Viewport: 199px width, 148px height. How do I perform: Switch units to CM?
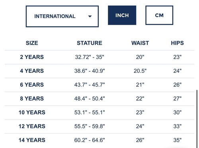159,15
